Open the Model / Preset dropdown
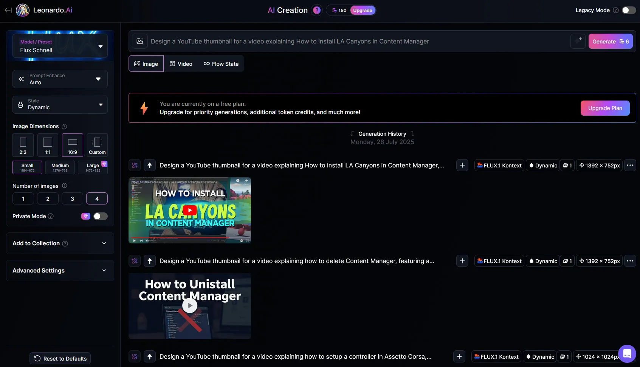The height and width of the screenshot is (367, 640). (60, 46)
